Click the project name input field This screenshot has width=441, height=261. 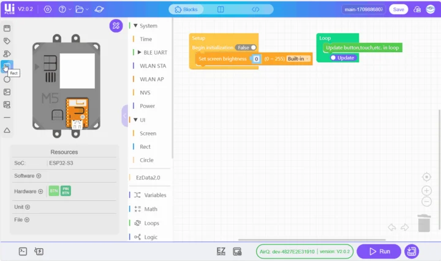(363, 9)
